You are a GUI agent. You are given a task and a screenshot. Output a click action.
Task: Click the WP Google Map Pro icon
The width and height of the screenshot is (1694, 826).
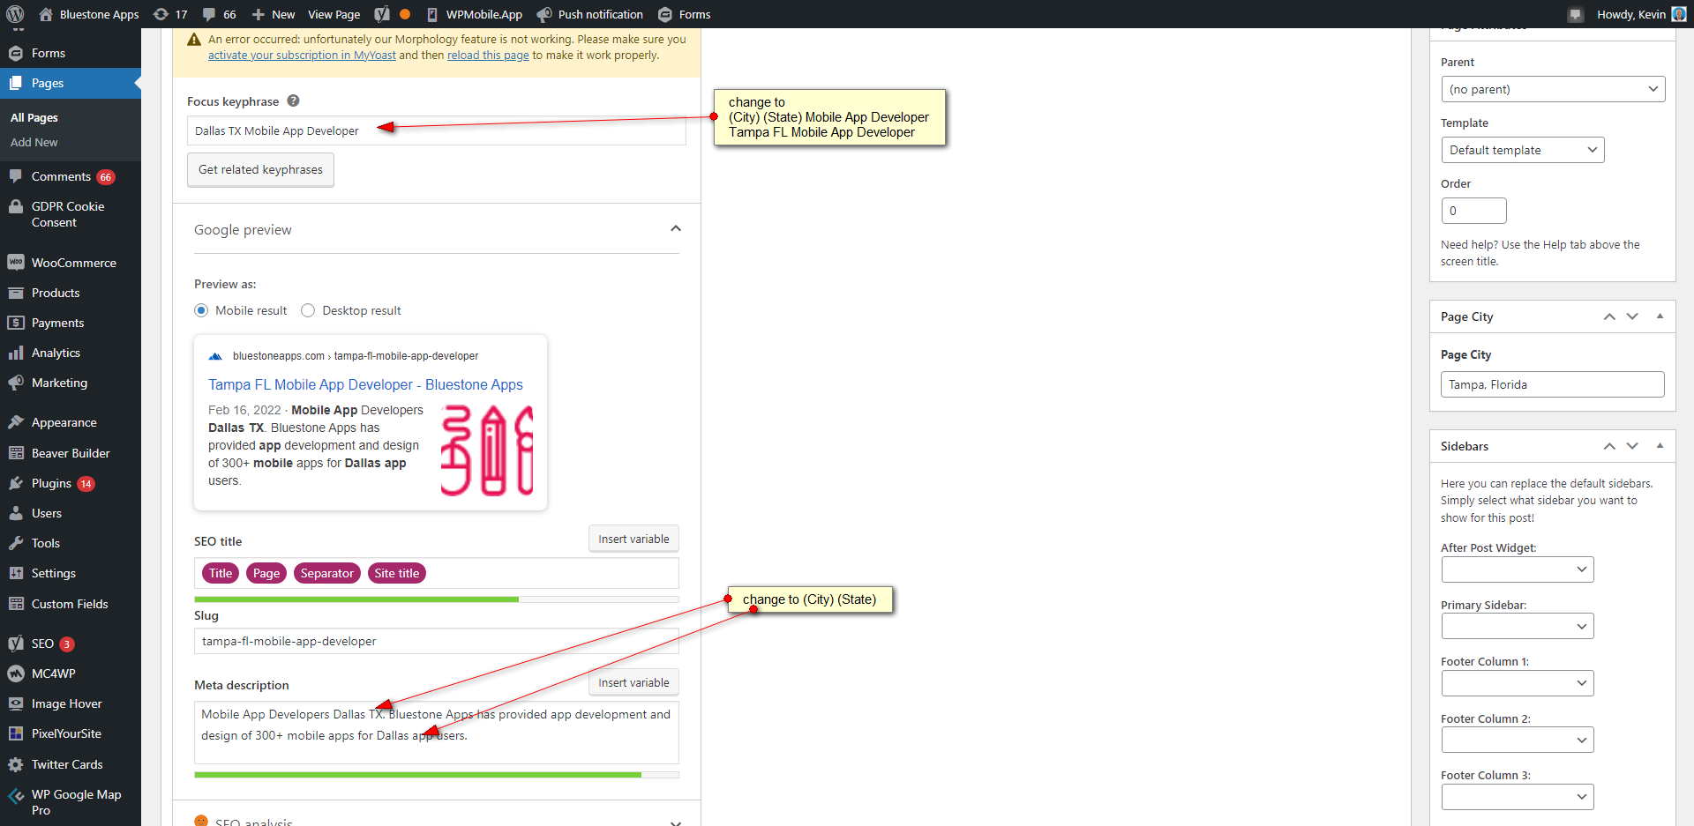tap(16, 795)
